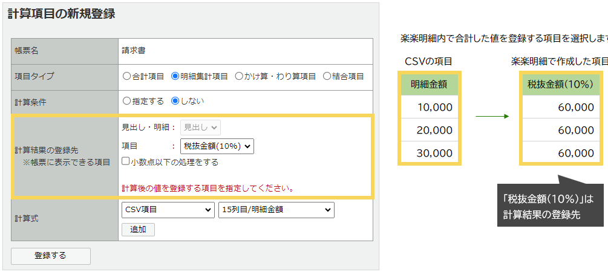Click the green 税抜金額(10%) header in the diagram

pos(560,84)
